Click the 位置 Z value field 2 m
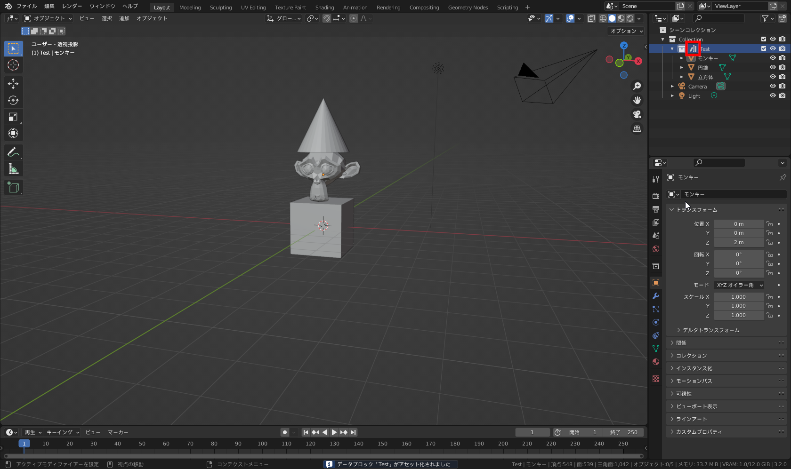Image resolution: width=791 pixels, height=469 pixels. pos(739,243)
